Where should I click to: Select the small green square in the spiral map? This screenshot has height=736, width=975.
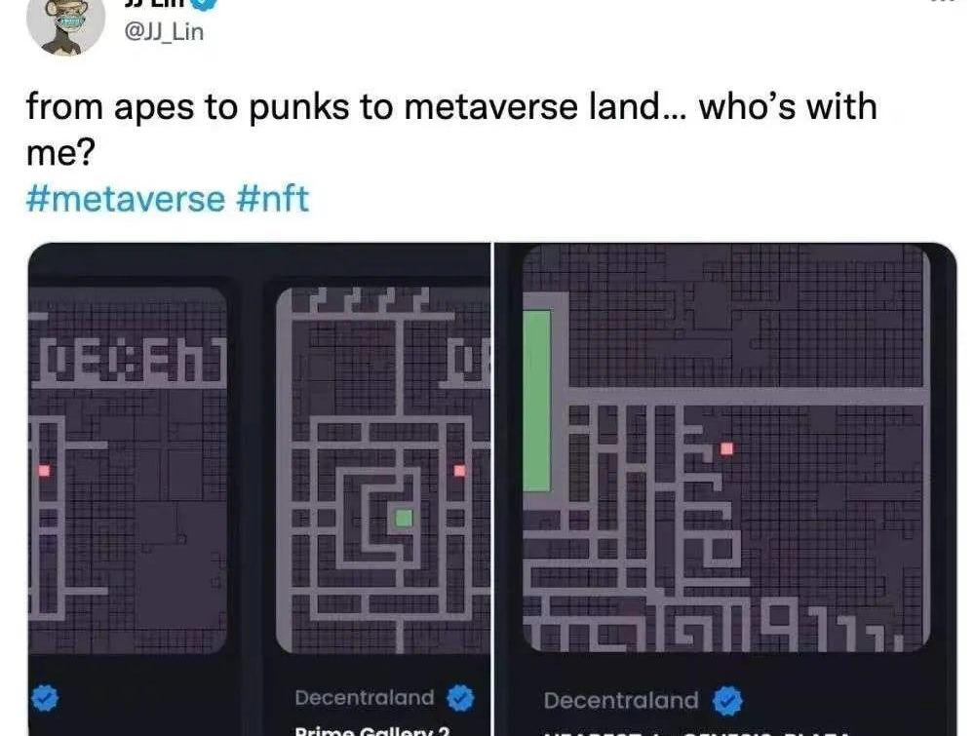(x=405, y=518)
